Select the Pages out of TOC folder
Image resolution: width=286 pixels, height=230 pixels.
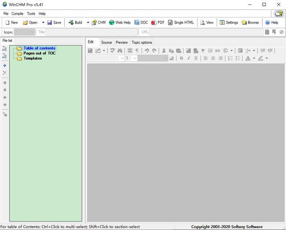tap(39, 53)
